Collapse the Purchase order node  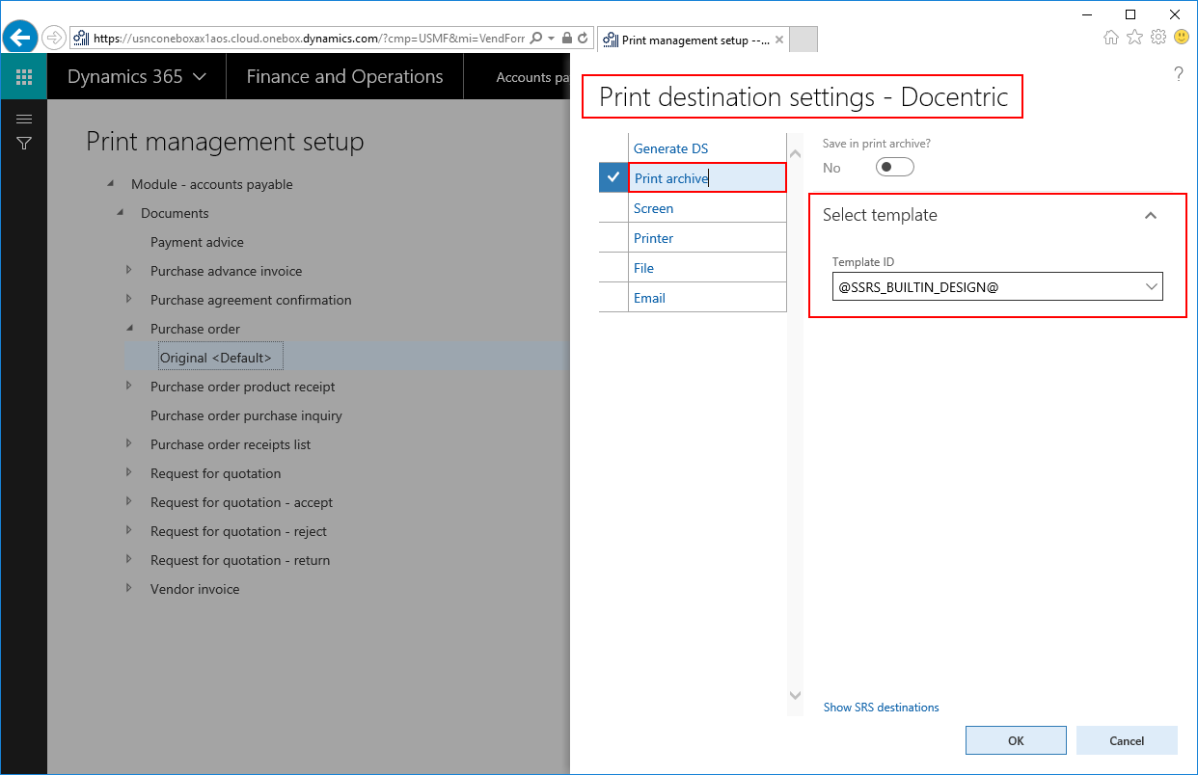tap(130, 328)
